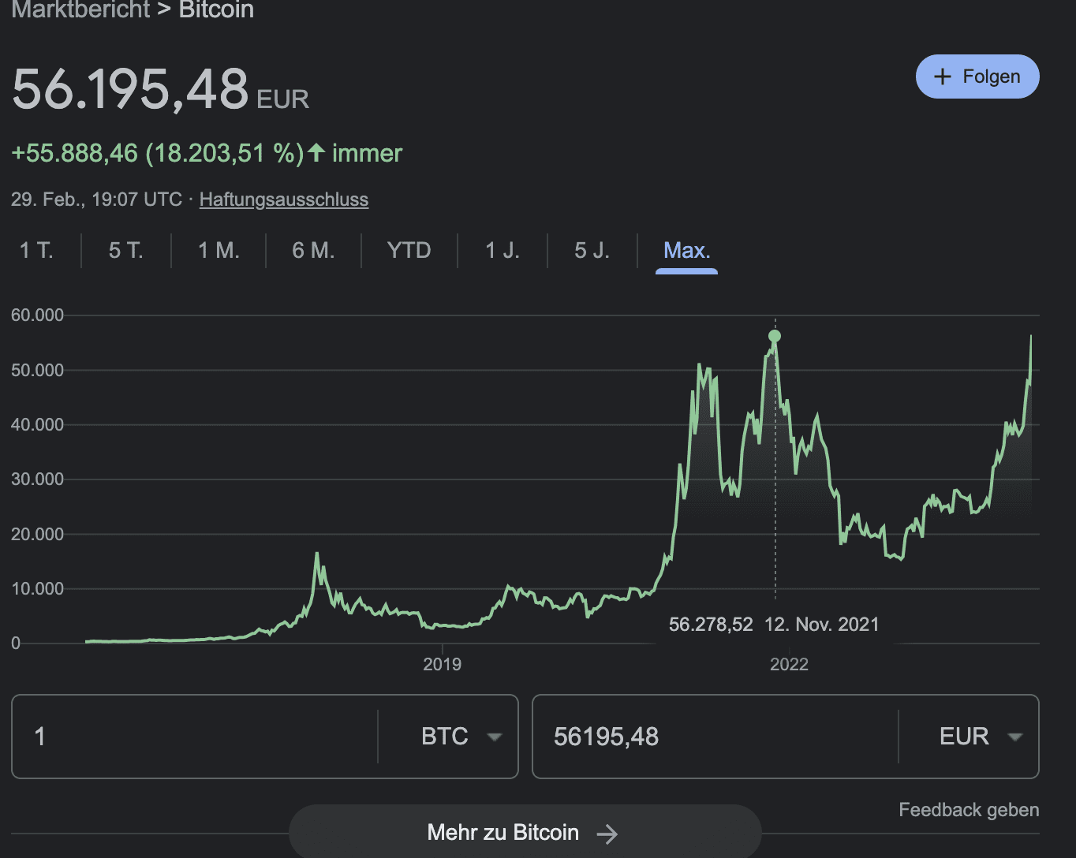
Task: Click the Mehr zu Bitcoin button
Action: point(525,832)
